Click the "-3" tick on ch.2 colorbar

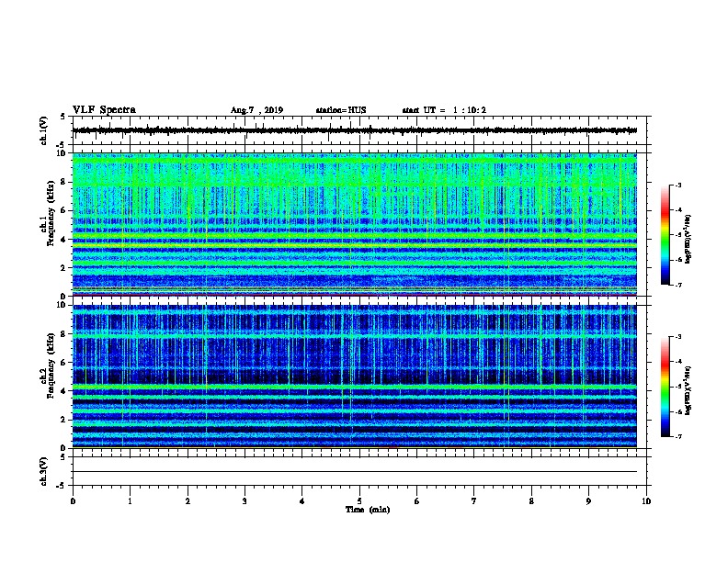[677, 337]
